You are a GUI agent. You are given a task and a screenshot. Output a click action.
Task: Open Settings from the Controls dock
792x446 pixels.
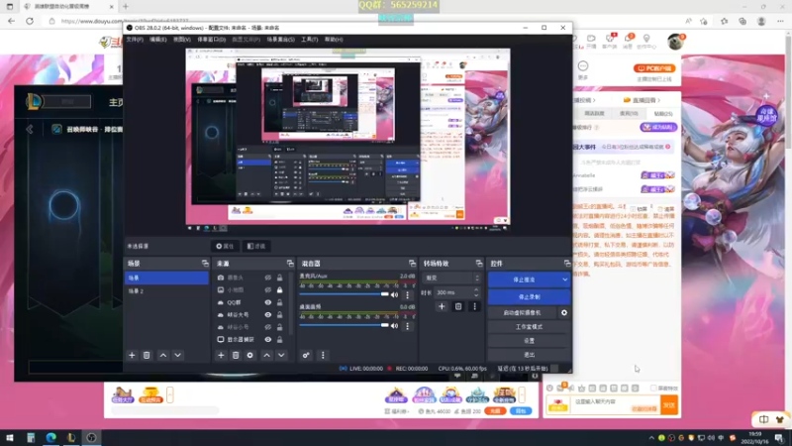click(x=530, y=341)
